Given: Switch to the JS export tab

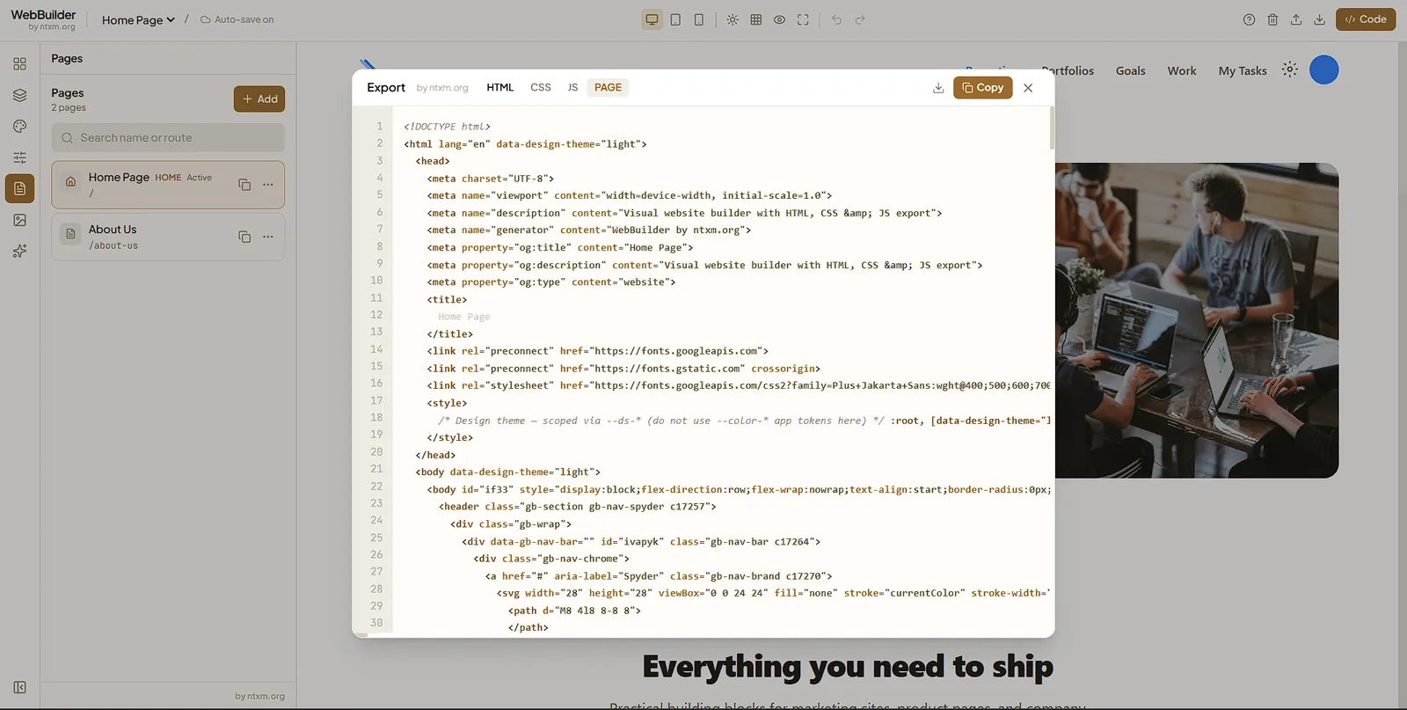Looking at the screenshot, I should (x=572, y=88).
